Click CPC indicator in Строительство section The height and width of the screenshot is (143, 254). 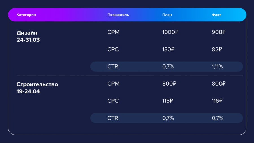tap(113, 101)
